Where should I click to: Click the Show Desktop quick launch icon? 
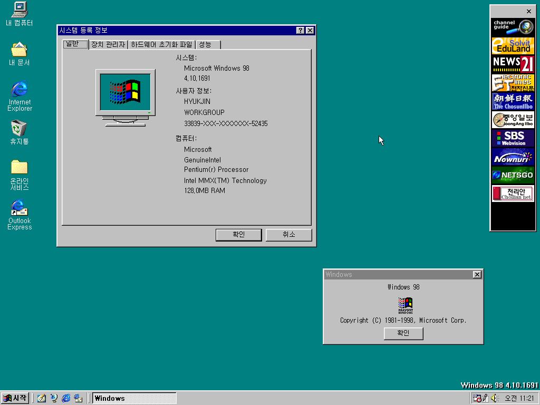coord(41,398)
